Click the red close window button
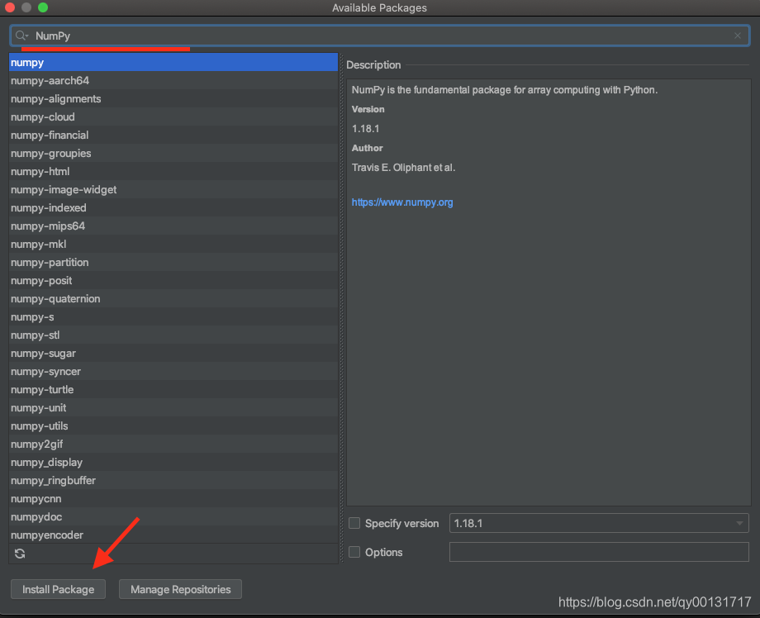Image resolution: width=760 pixels, height=618 pixels. [x=10, y=7]
